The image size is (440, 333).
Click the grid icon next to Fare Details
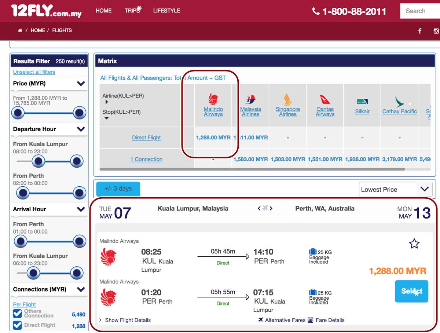tap(311, 320)
